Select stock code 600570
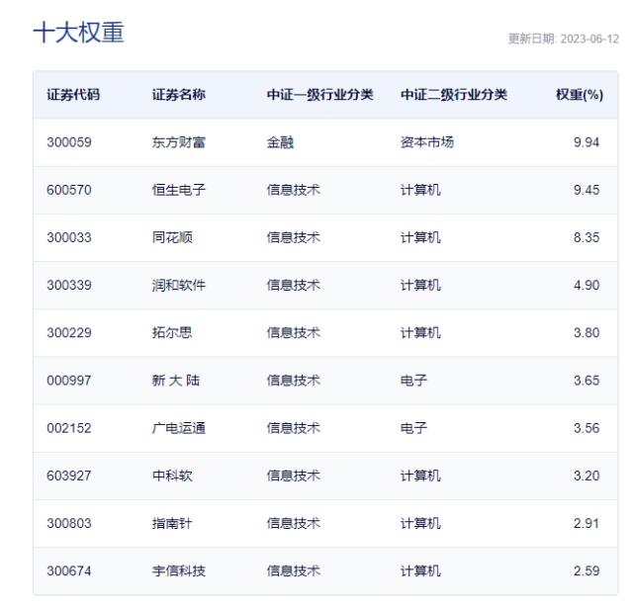 pyautogui.click(x=69, y=190)
